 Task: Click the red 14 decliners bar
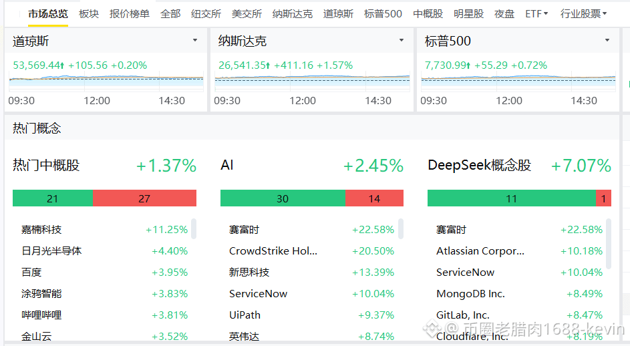(x=375, y=198)
